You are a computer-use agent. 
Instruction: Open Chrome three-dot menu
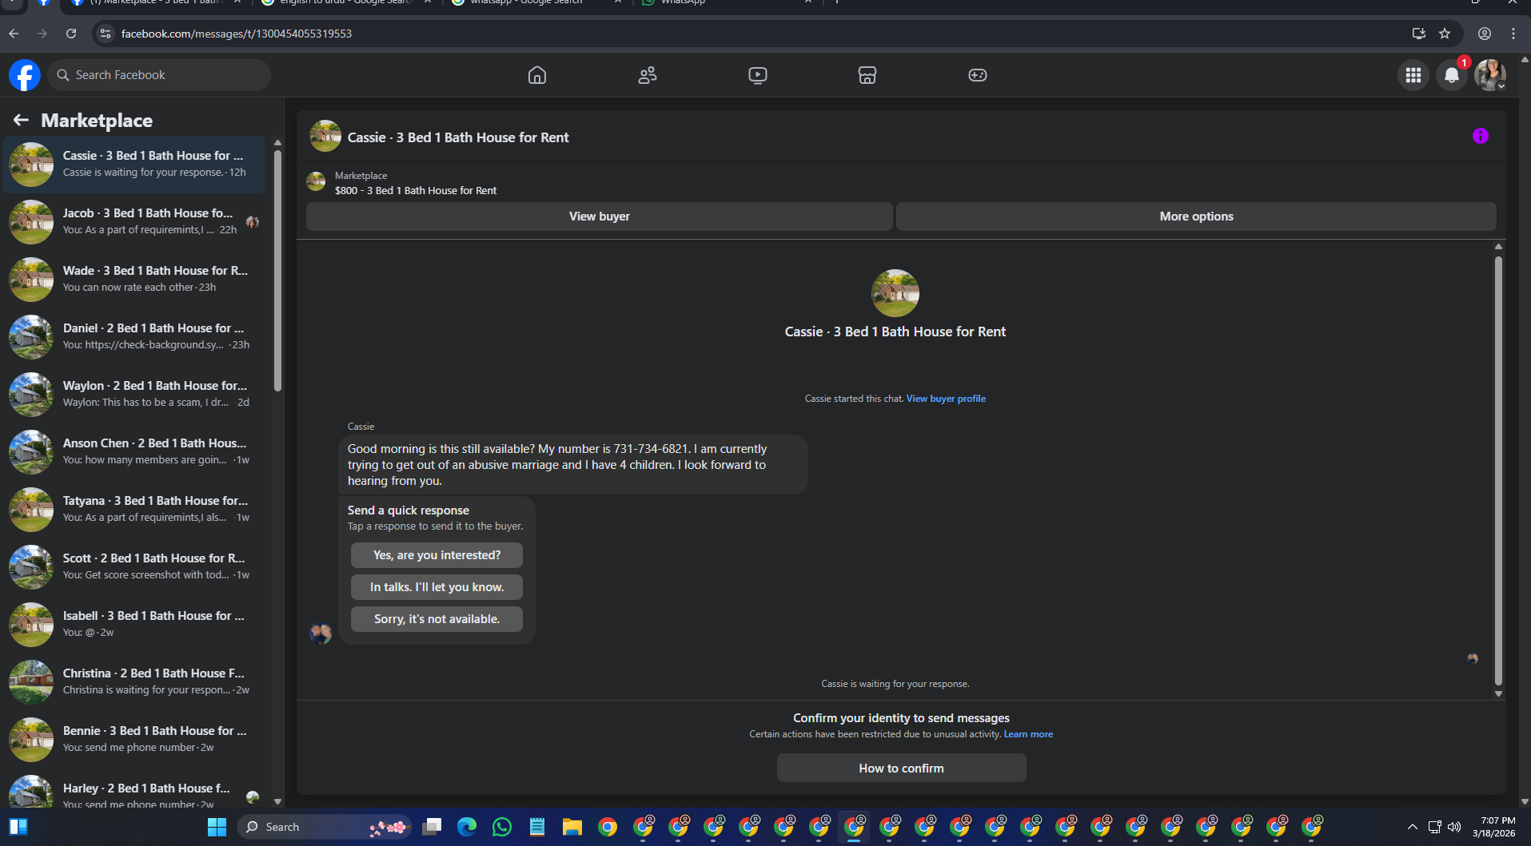(x=1513, y=34)
